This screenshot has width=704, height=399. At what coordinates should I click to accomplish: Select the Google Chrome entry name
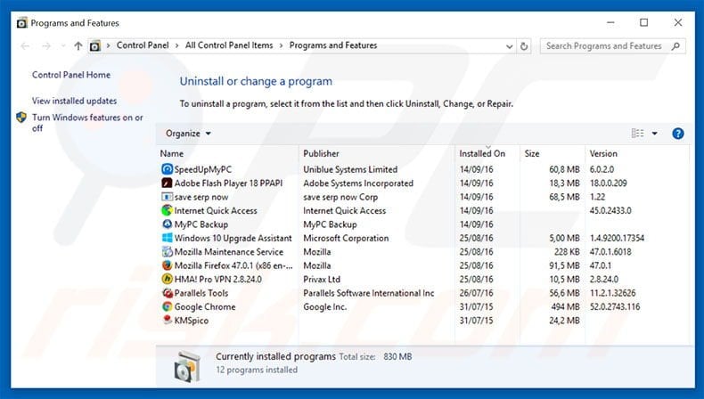click(x=205, y=306)
